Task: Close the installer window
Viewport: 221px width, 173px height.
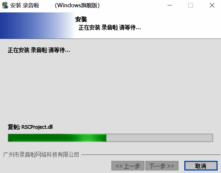Action: pyautogui.click(x=212, y=5)
